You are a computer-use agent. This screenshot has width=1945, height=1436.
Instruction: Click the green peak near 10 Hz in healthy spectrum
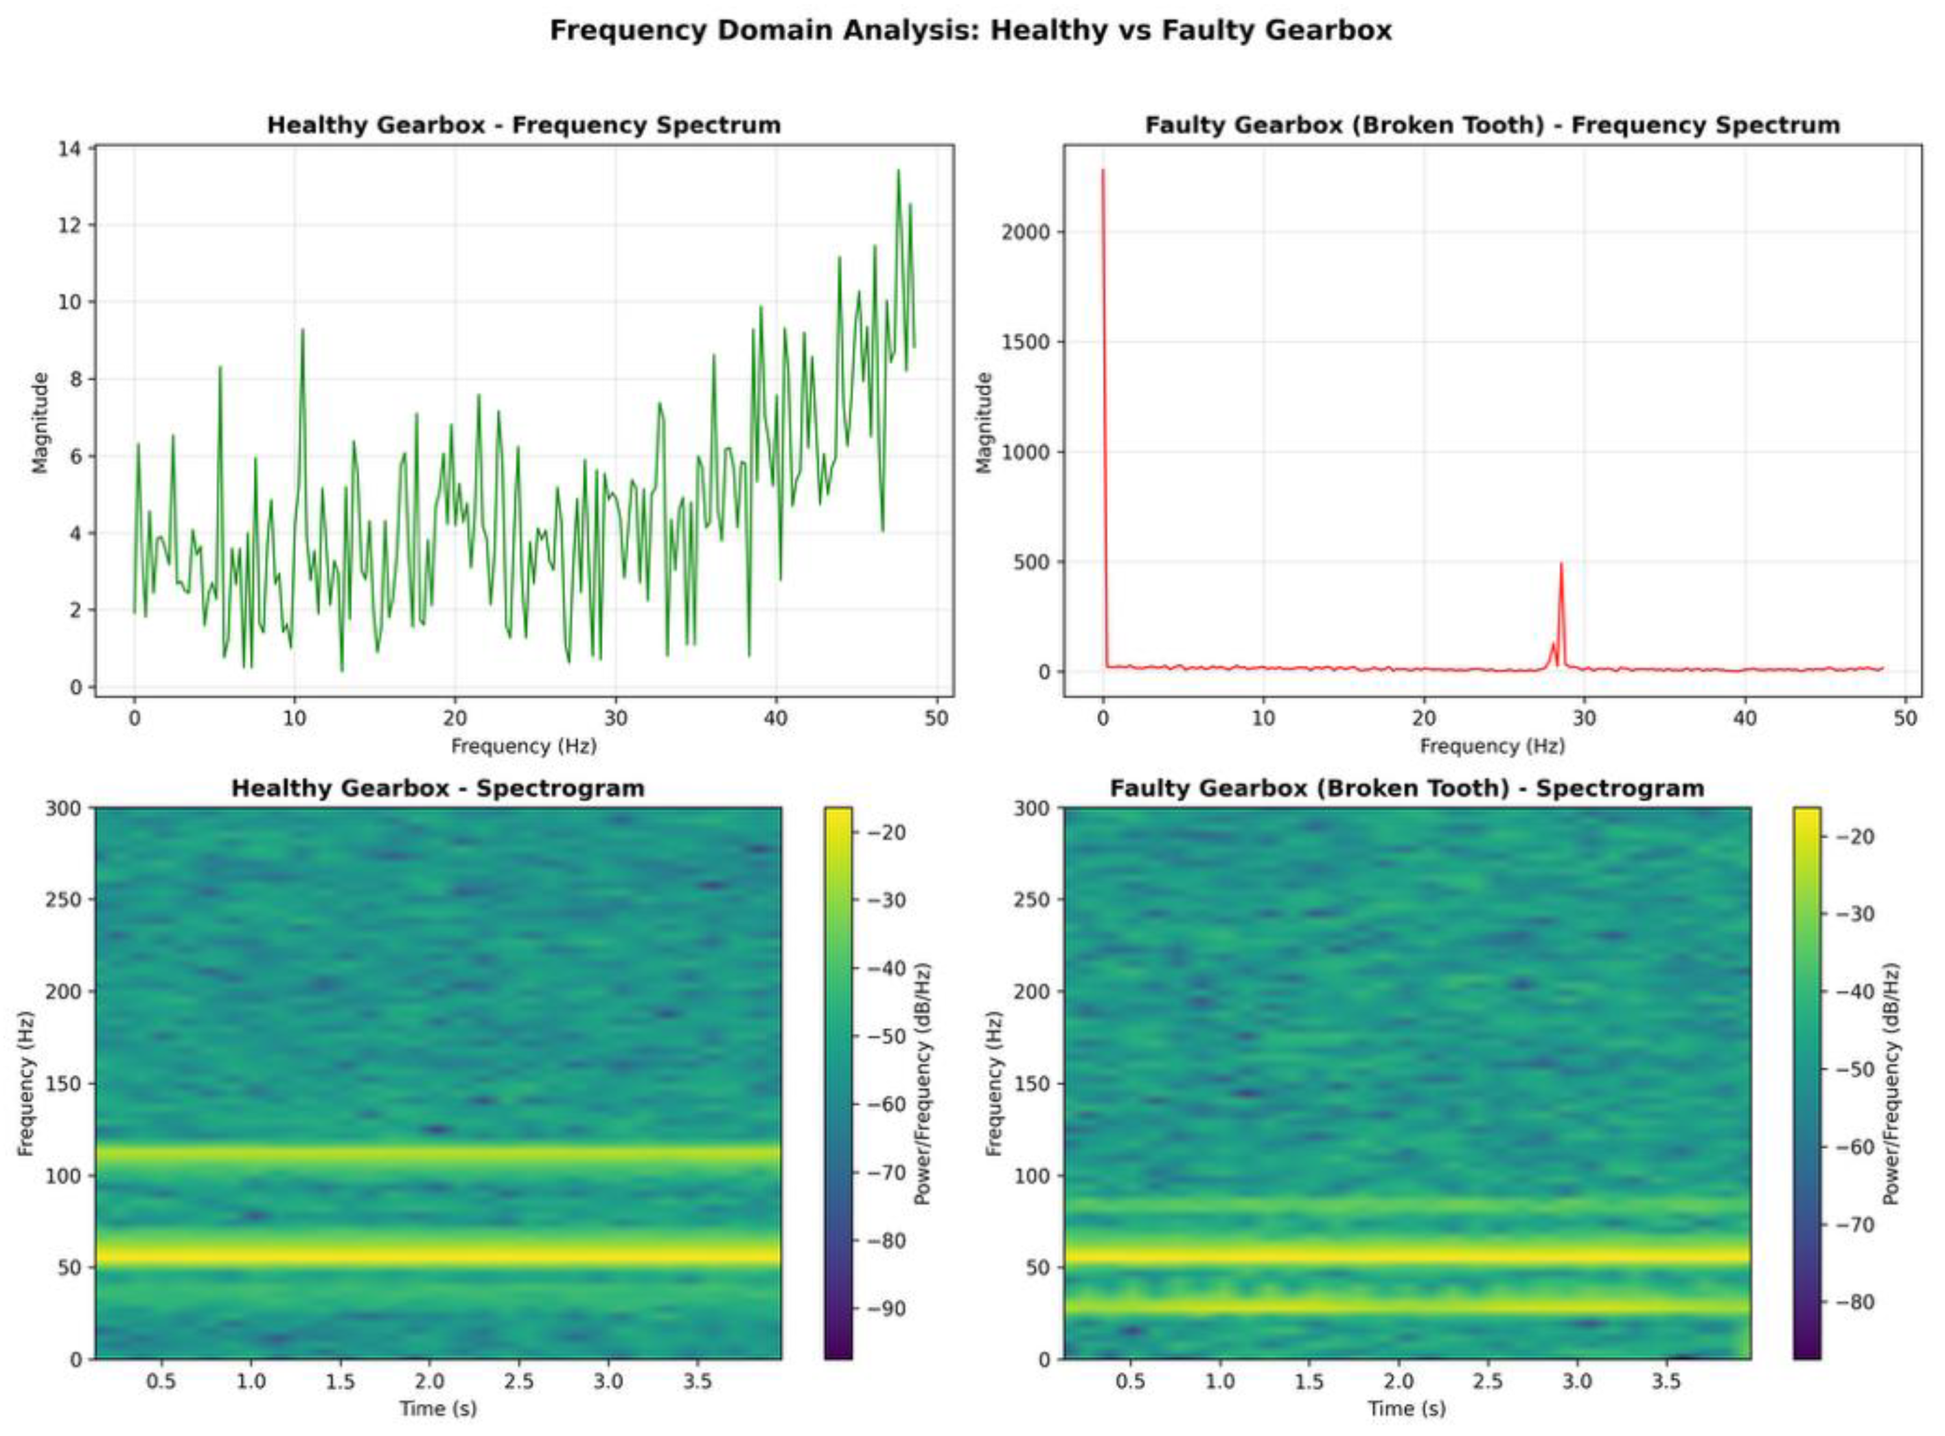[303, 330]
